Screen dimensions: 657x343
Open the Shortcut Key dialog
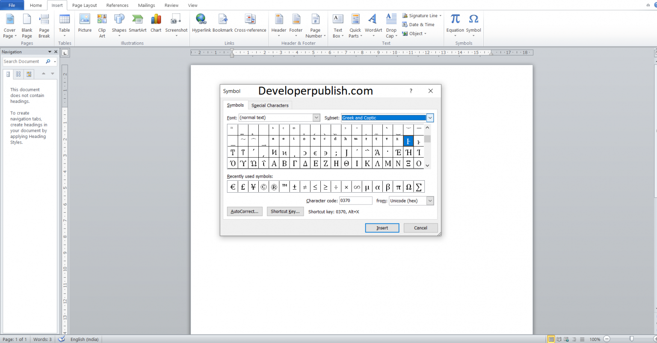pyautogui.click(x=285, y=211)
